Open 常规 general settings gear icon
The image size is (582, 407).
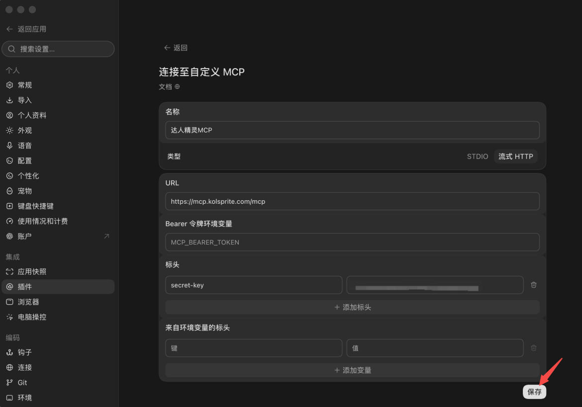9,85
